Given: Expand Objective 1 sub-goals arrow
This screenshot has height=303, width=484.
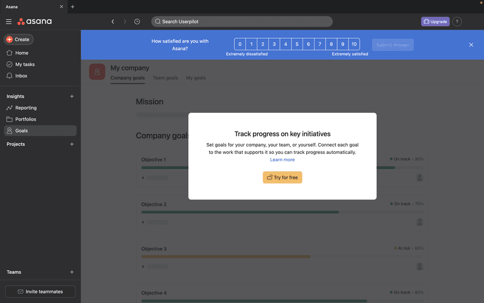Looking at the screenshot, I should 143,178.
